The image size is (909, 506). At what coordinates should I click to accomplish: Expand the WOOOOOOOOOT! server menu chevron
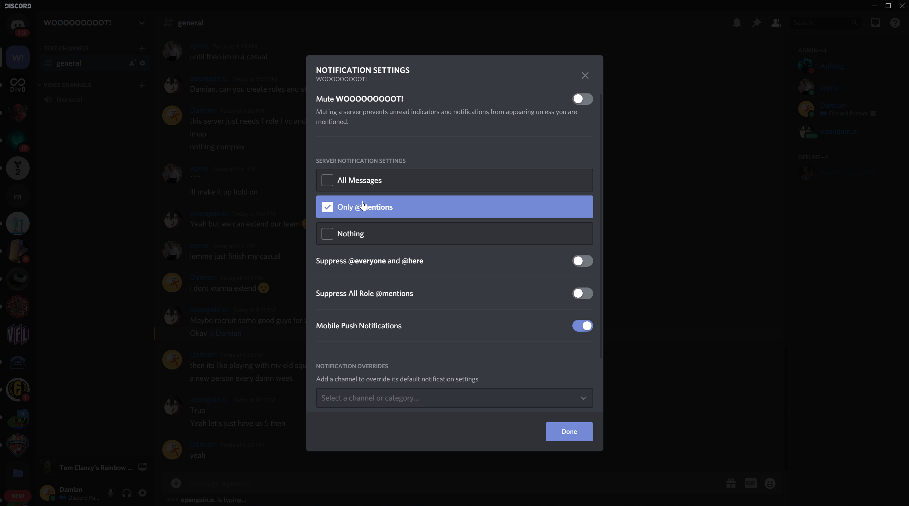142,23
